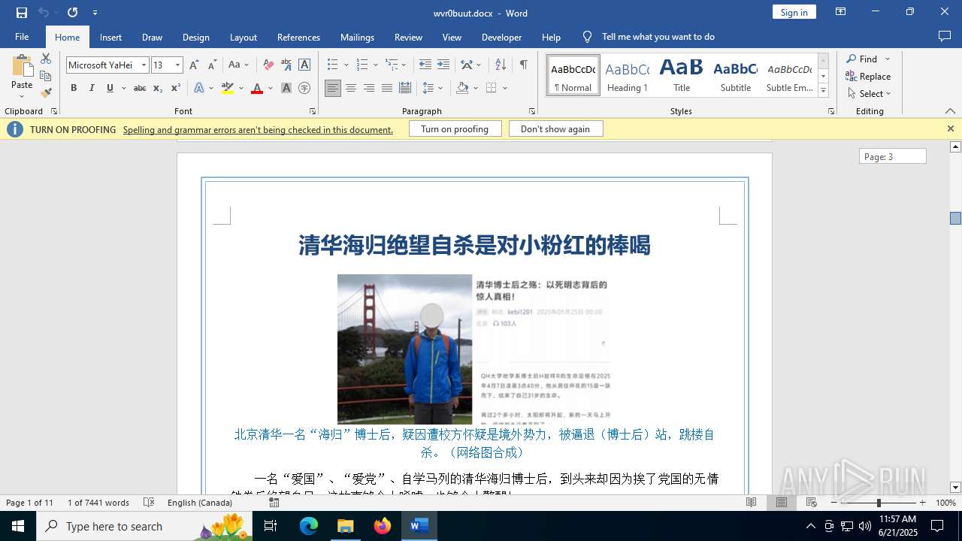Click the yellow Text Highlight Color swatch

pos(228,88)
